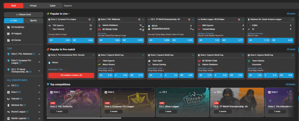299x121 pixels.
Task: Expand the Valorant discipline chevron
Action: (39, 99)
